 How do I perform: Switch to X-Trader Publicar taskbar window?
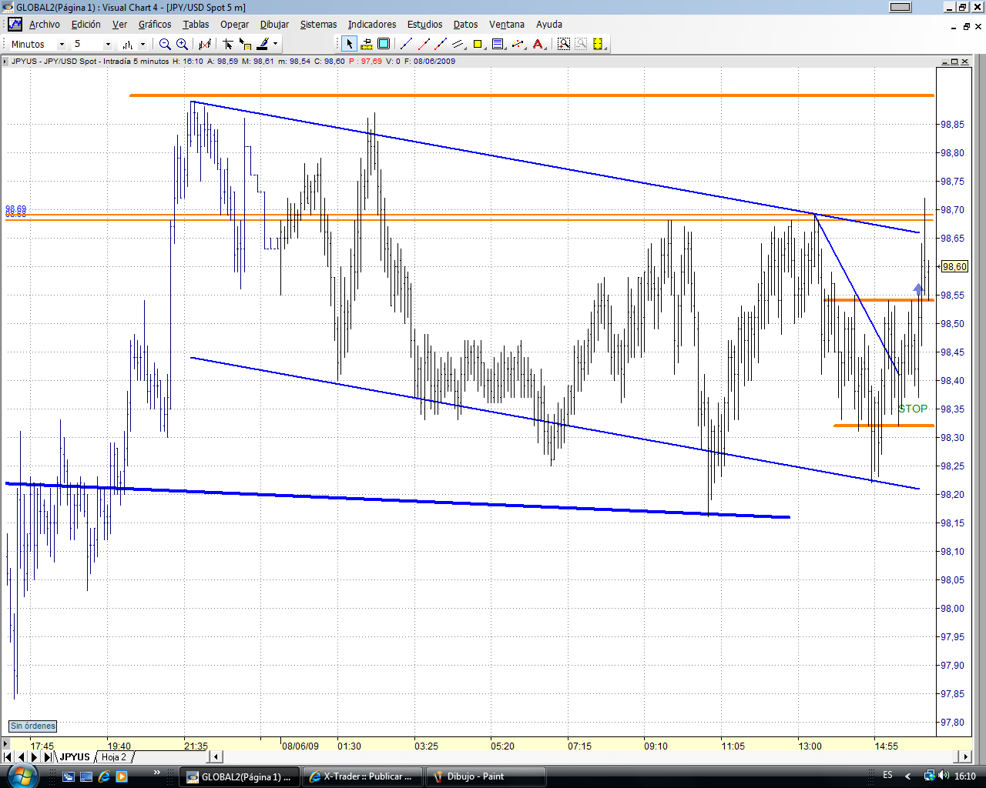[x=363, y=776]
